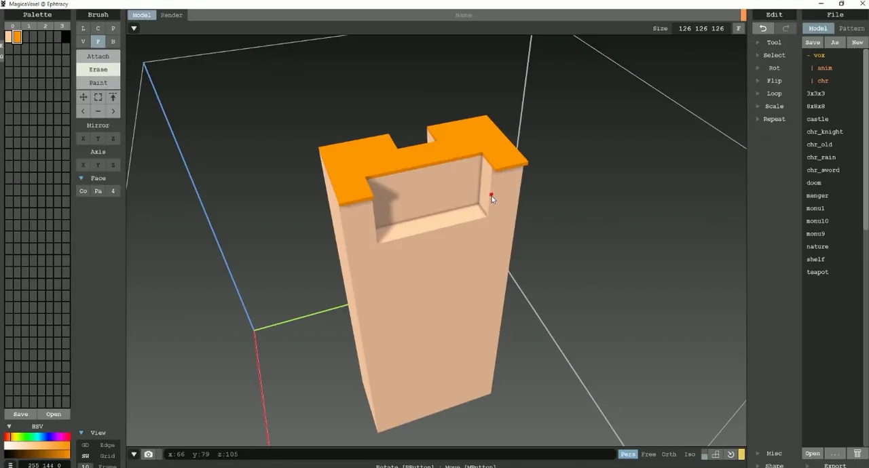Switch to the Render tab
Viewport: 869px width, 468px height.
[171, 15]
